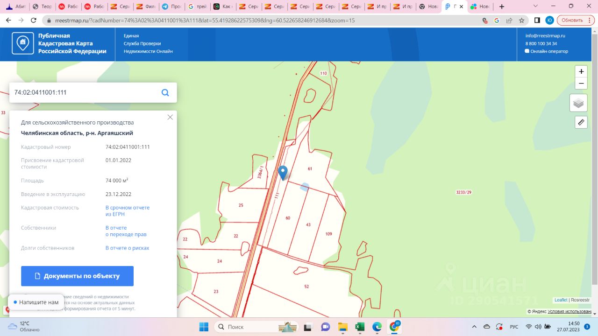Switch to the Теор tab
The image size is (598, 336).
coord(42,7)
